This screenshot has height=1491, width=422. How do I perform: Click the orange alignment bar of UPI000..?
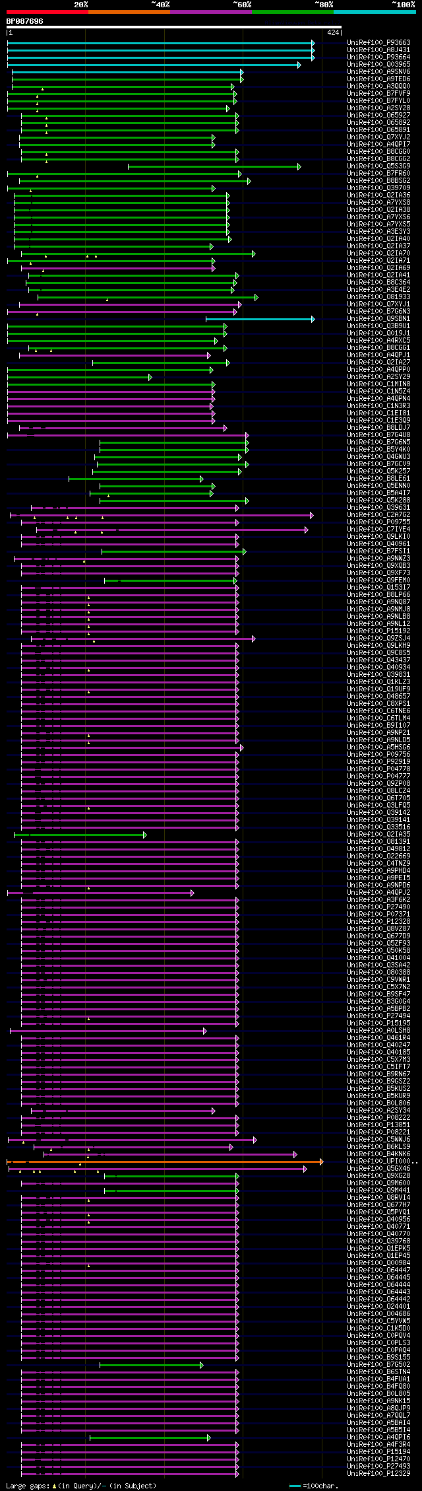click(165, 1162)
